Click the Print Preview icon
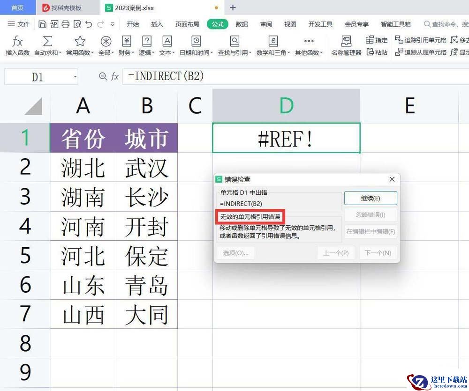This screenshot has height=391, width=469. pyautogui.click(x=77, y=24)
